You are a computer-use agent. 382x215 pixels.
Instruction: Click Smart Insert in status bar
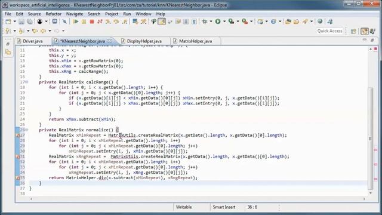click(x=224, y=207)
